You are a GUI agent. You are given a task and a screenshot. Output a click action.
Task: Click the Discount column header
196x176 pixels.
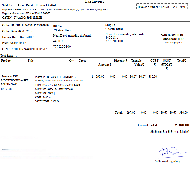coord(121,61)
